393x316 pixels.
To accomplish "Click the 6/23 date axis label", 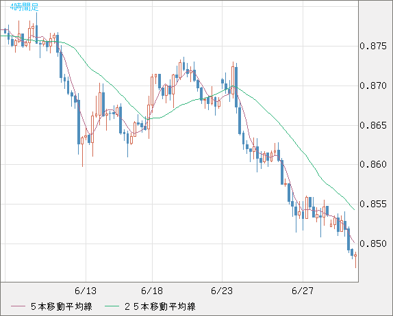I will [x=222, y=291].
